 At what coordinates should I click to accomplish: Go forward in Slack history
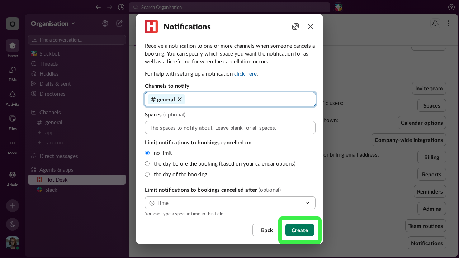[x=110, y=7]
